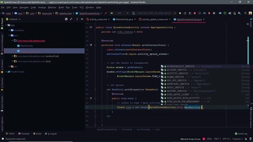Open the SDK Manager icon
The height and width of the screenshot is (142, 253).
pos(239,13)
